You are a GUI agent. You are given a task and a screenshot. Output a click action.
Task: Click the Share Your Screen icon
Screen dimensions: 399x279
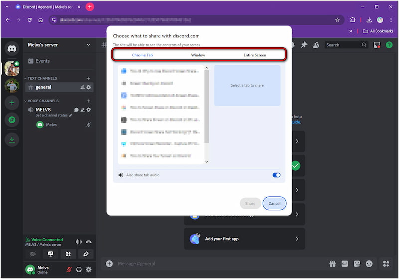pyautogui.click(x=50, y=254)
